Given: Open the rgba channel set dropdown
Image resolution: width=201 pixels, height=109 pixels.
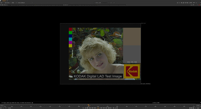Looking at the screenshot, I should coord(2,3).
